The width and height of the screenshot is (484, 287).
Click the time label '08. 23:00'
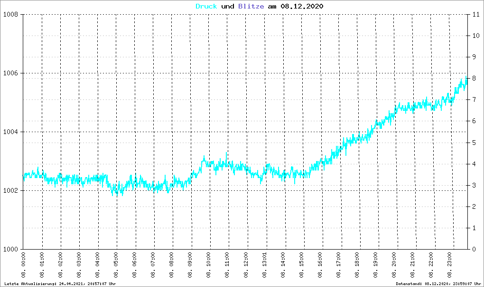coord(450,265)
